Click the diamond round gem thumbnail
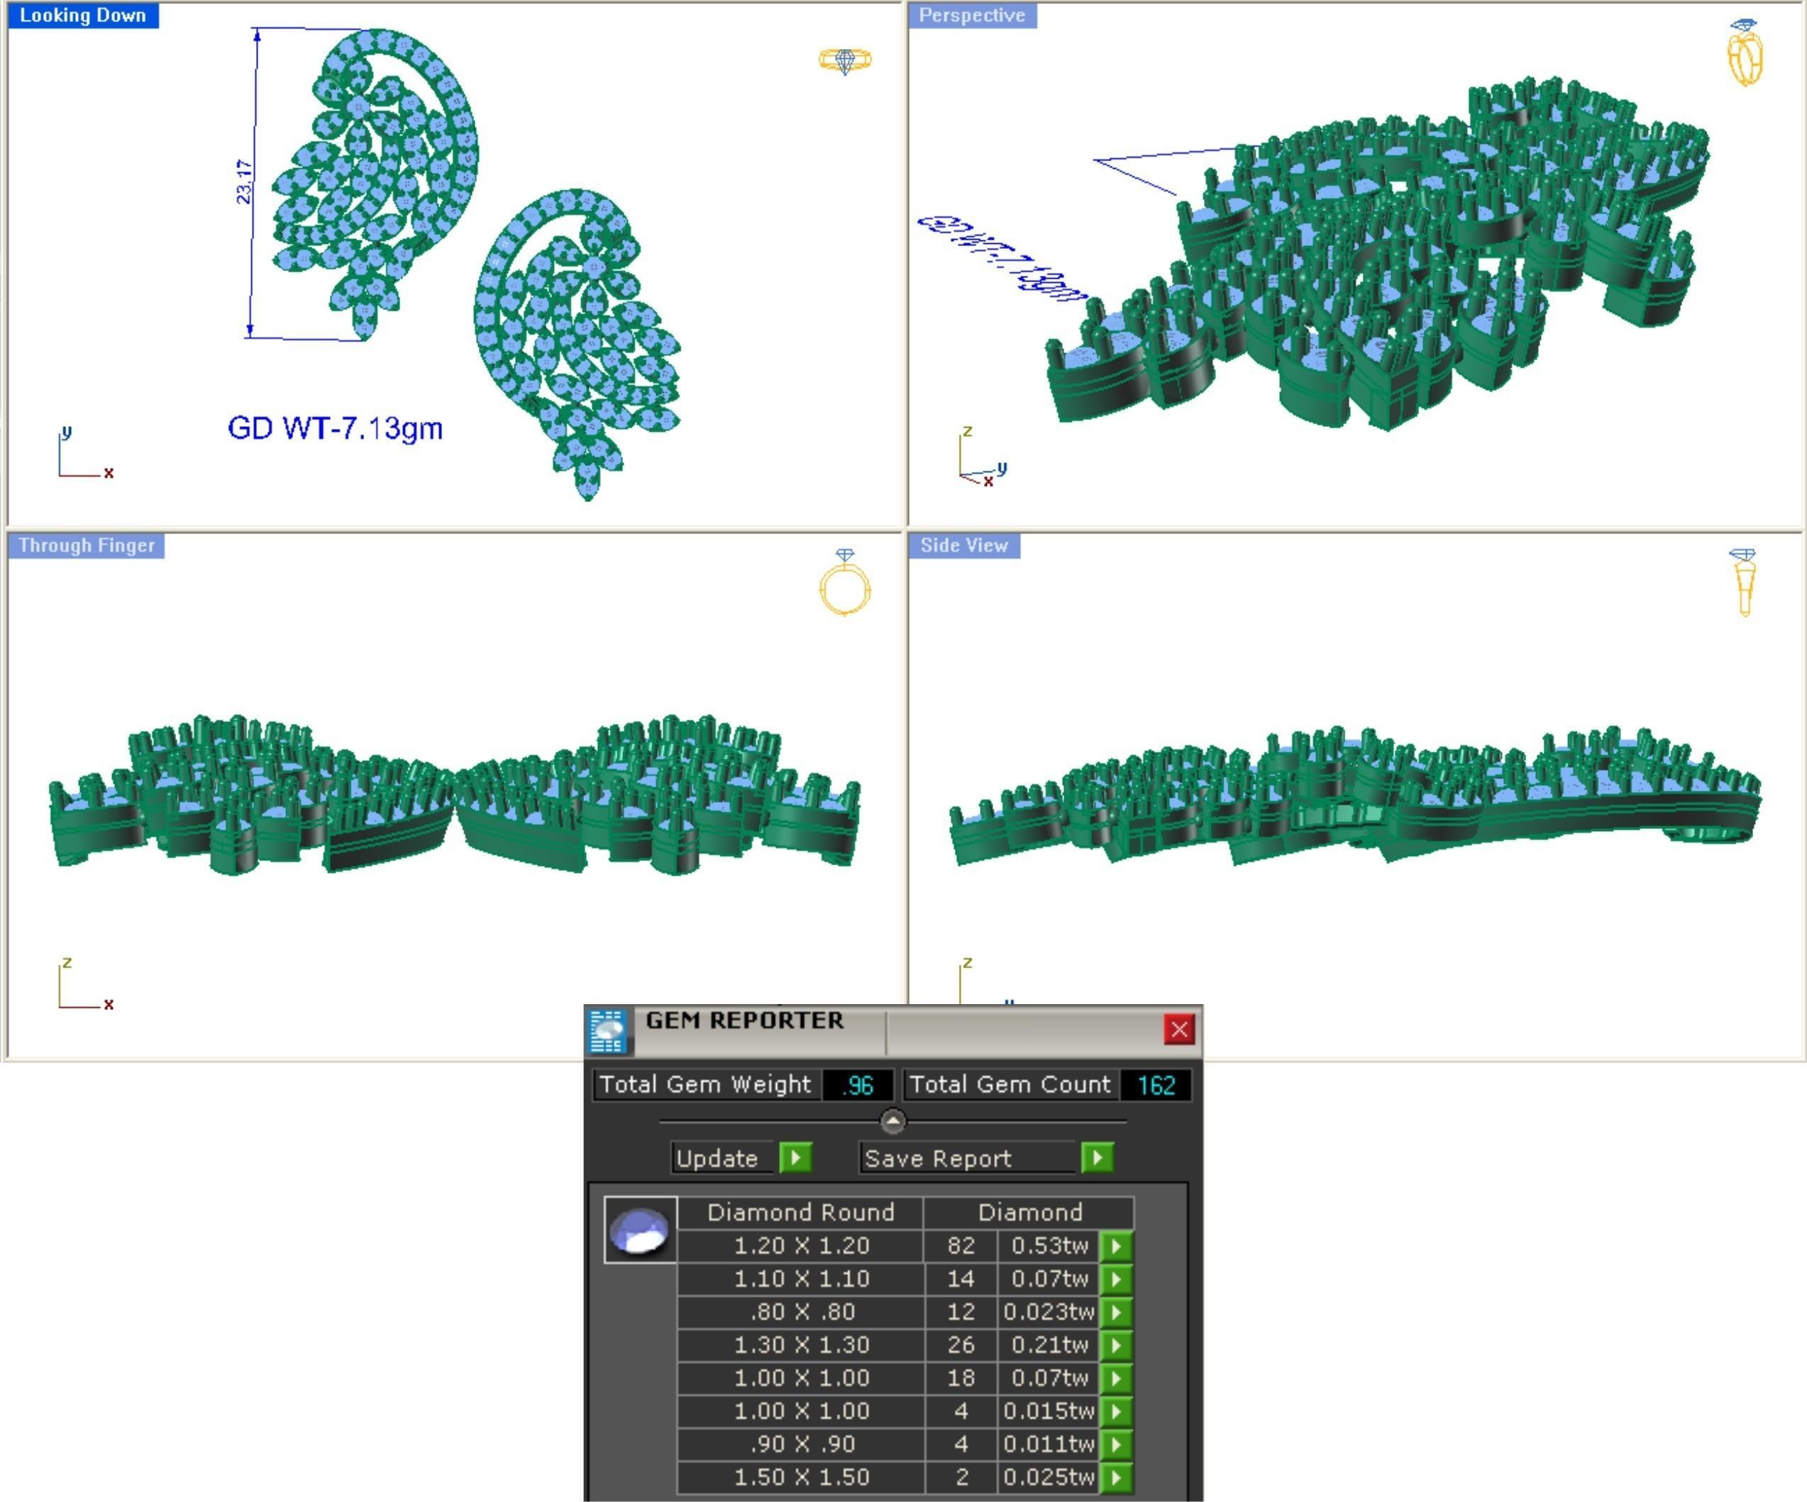1807x1502 pixels. pyautogui.click(x=639, y=1230)
